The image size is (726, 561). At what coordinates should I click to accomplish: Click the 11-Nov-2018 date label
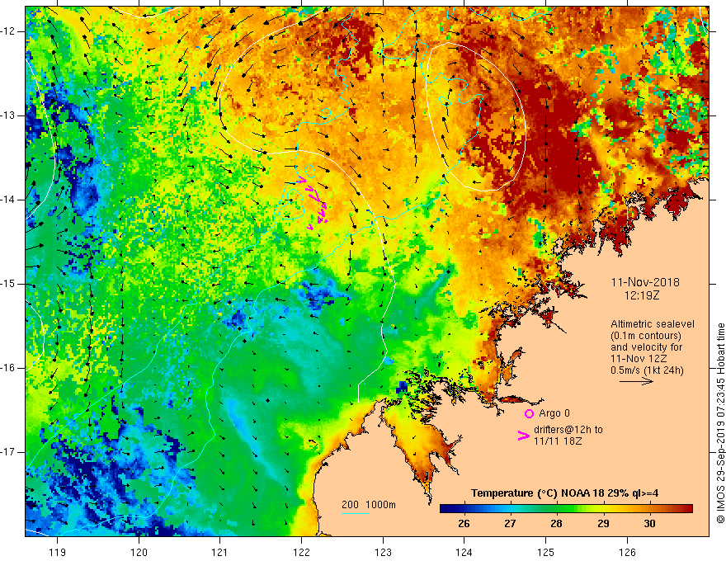coord(645,282)
